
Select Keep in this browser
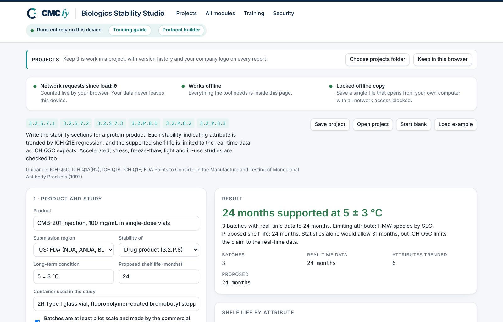click(x=442, y=59)
